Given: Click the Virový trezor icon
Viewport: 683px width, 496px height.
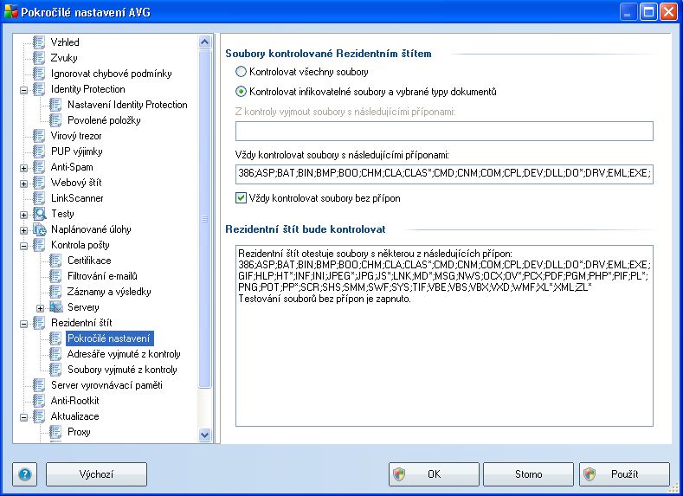Looking at the screenshot, I should pos(39,136).
